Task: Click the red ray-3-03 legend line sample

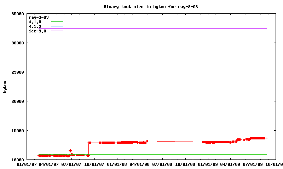Action: (x=57, y=17)
